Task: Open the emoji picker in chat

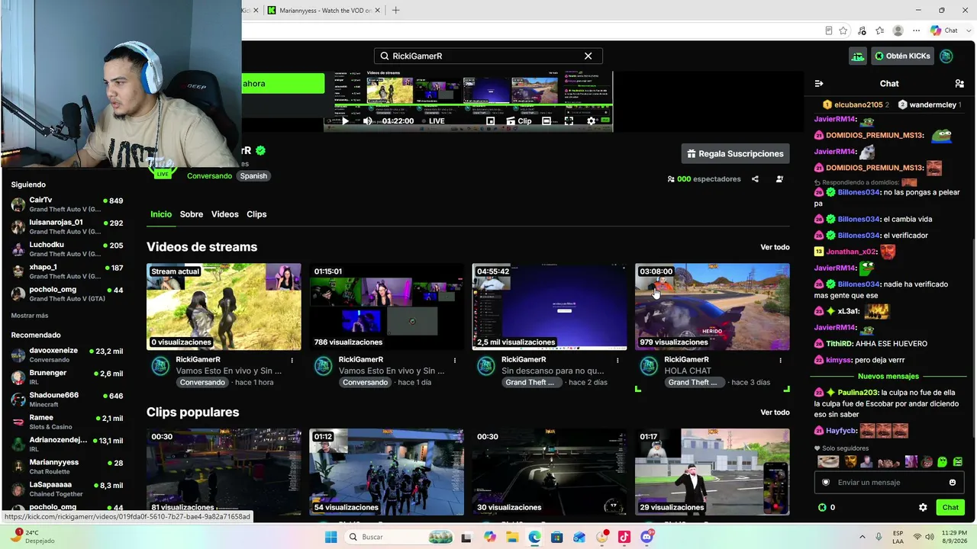Action: [x=952, y=483]
